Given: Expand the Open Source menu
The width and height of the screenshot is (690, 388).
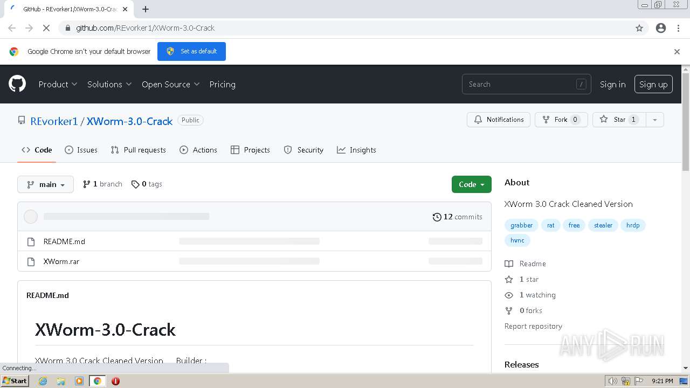Looking at the screenshot, I should click(170, 84).
